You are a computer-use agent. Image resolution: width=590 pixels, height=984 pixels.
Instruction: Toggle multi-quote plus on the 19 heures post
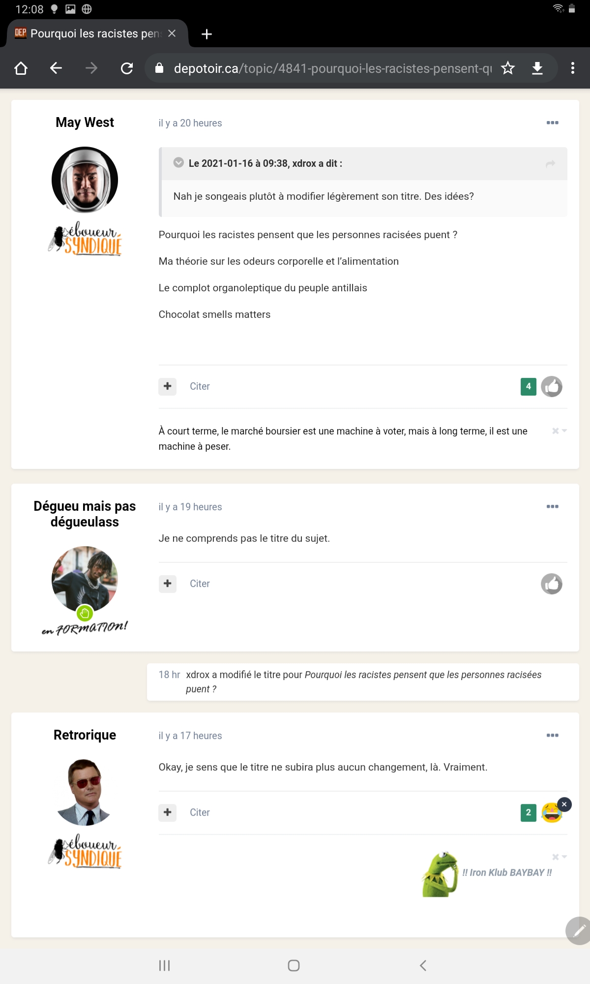pos(168,584)
